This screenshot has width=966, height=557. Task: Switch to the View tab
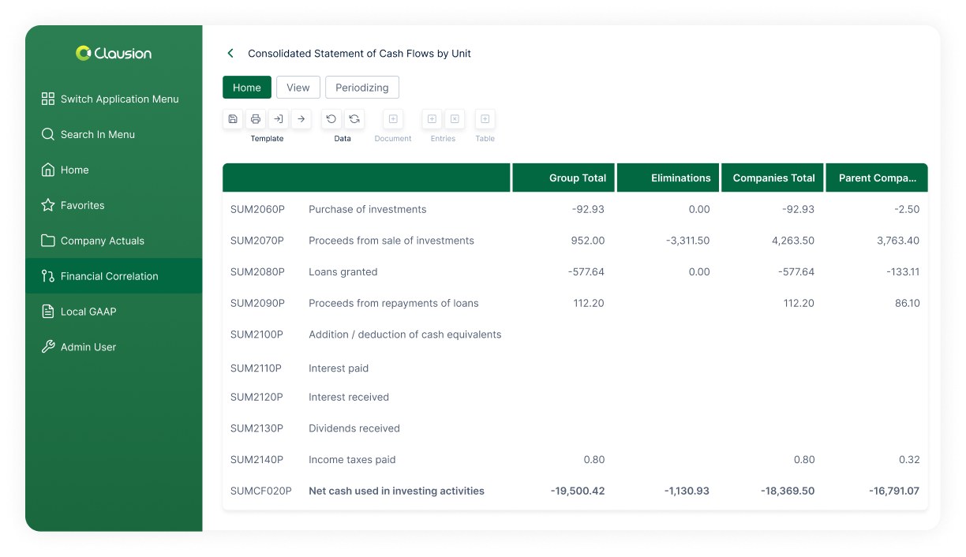(298, 88)
